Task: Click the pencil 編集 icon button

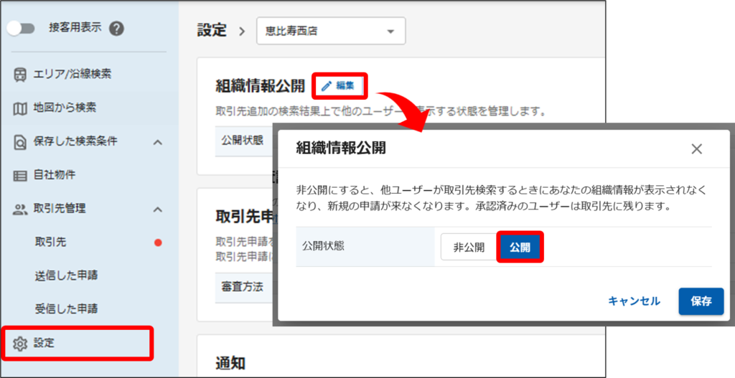Action: tap(339, 86)
